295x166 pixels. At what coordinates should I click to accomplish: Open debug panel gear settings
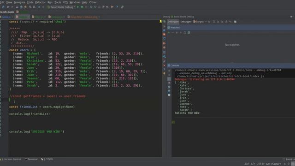(x=291, y=17)
